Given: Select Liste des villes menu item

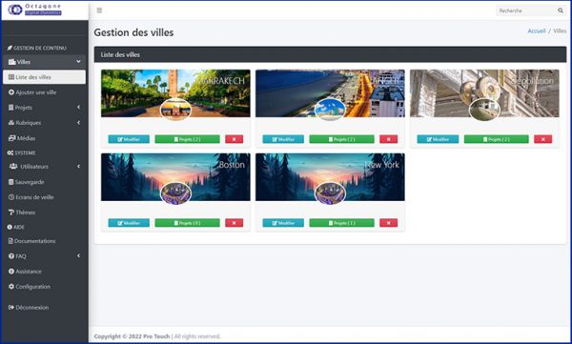Looking at the screenshot, I should point(44,77).
